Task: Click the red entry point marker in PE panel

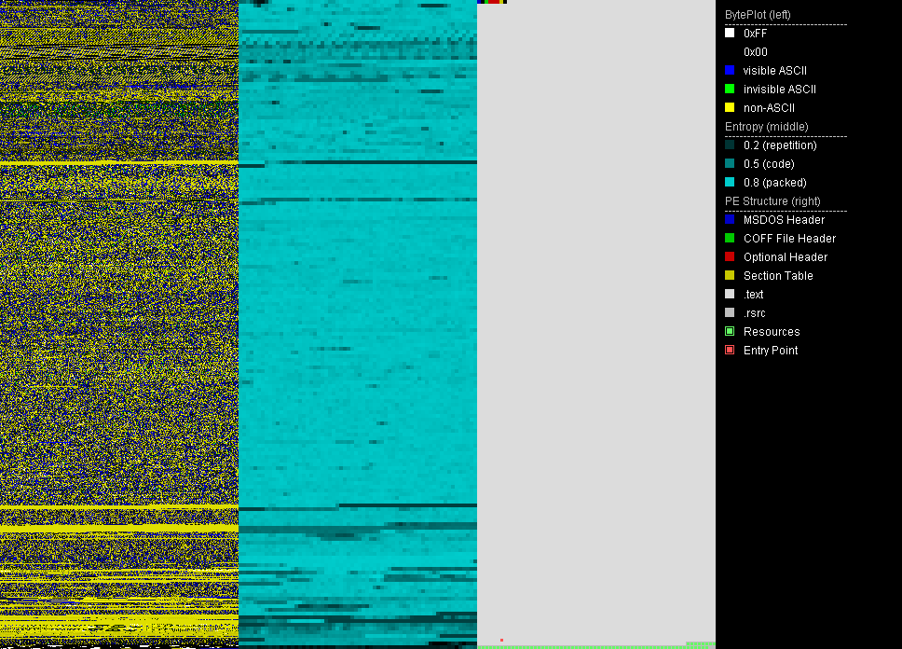Action: 501,640
